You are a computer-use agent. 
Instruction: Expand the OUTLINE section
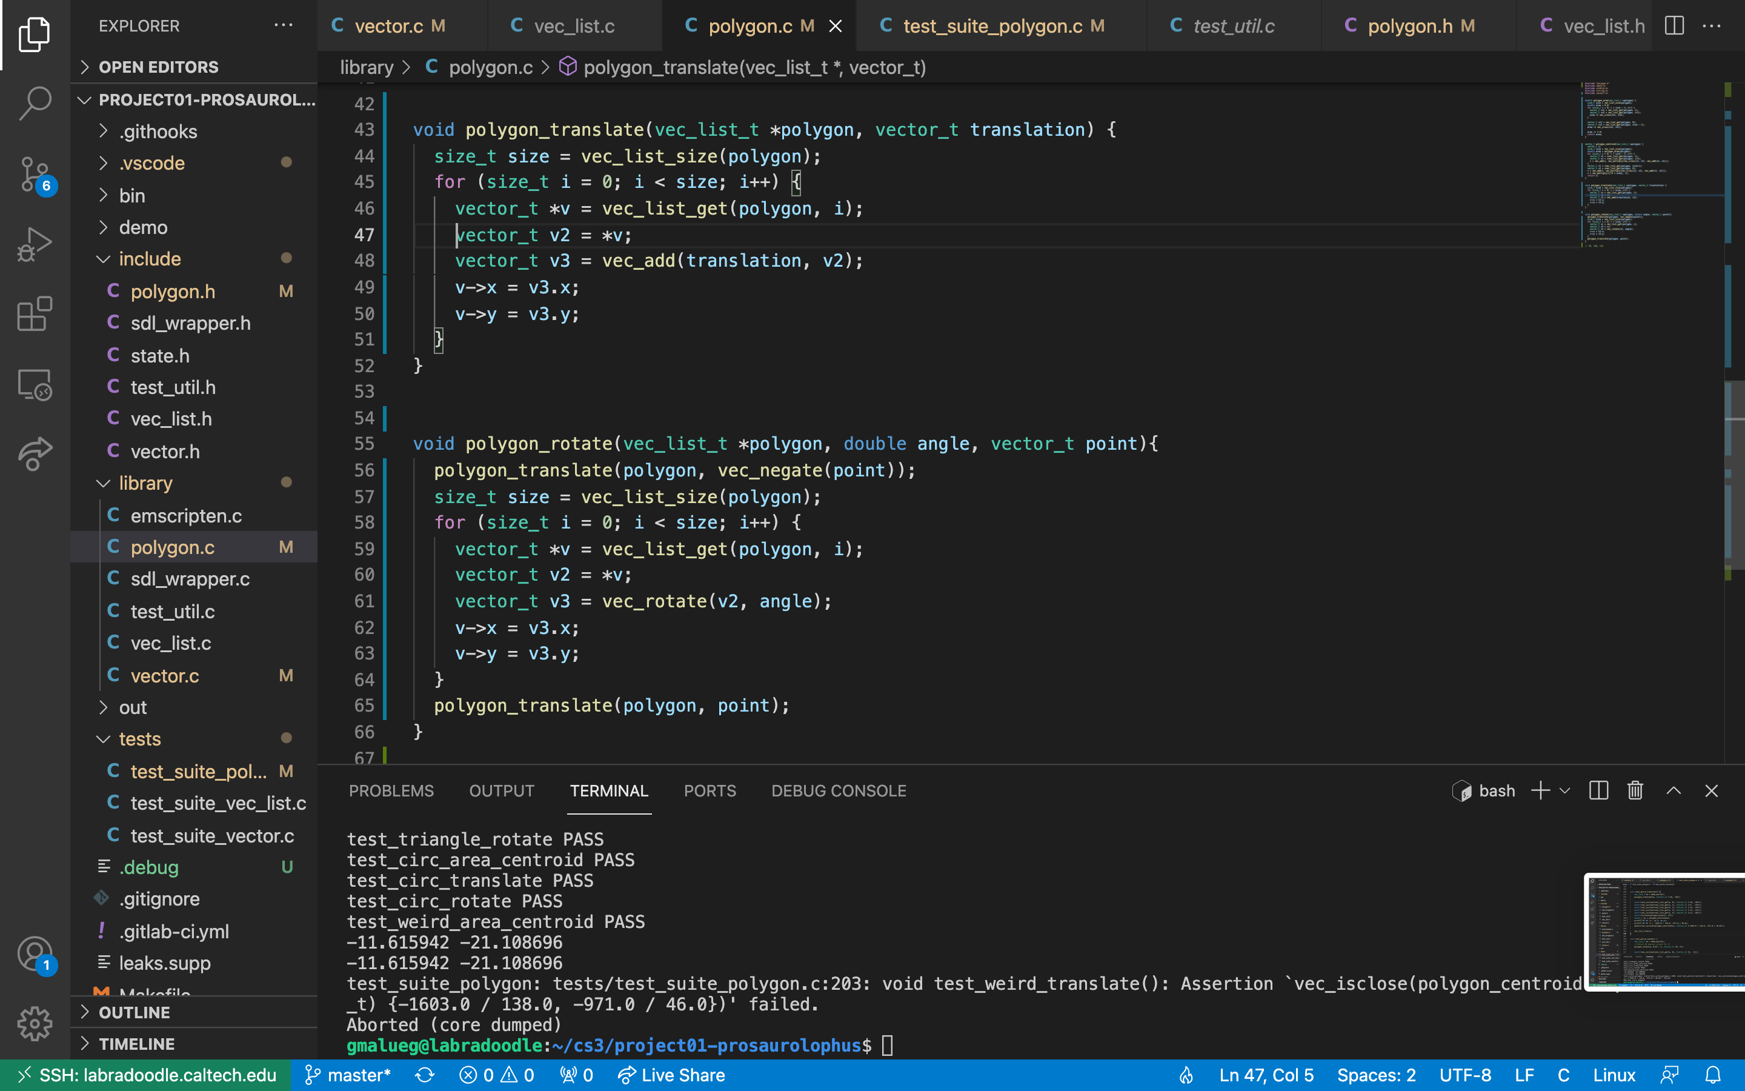[134, 1012]
